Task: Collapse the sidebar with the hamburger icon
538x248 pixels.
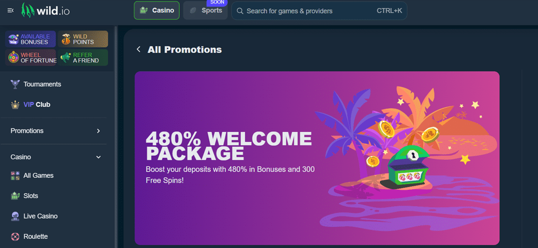Action: (x=10, y=11)
